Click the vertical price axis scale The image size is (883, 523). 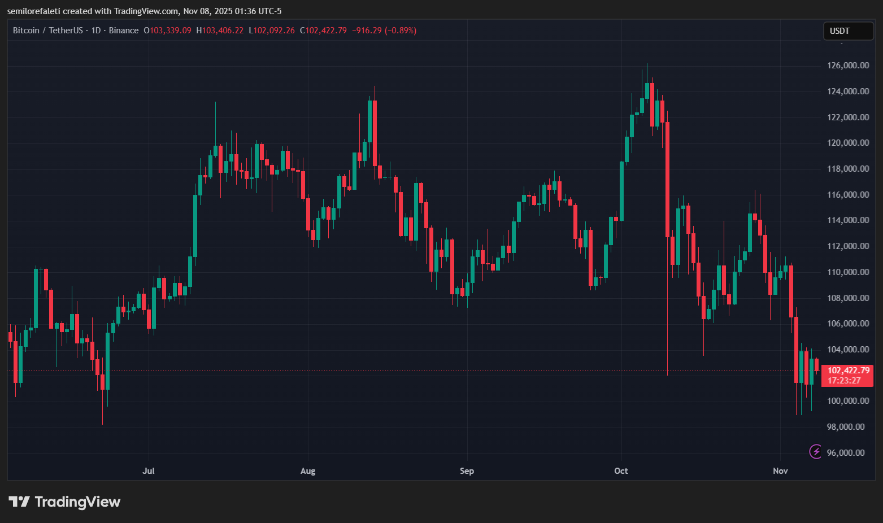pyautogui.click(x=846, y=254)
